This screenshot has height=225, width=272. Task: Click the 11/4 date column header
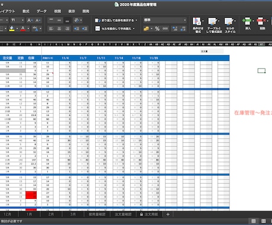click(65, 58)
